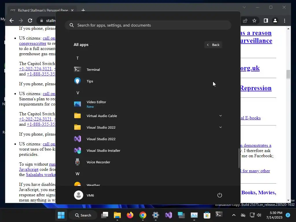Screen dimensions: 296x222
Task: Show hidden system tray icons
Action: tap(234, 215)
